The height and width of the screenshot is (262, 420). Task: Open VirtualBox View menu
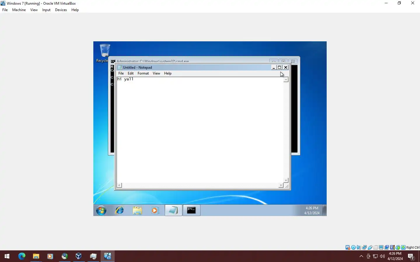click(34, 10)
